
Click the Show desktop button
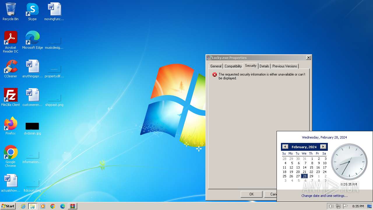[x=370, y=206]
